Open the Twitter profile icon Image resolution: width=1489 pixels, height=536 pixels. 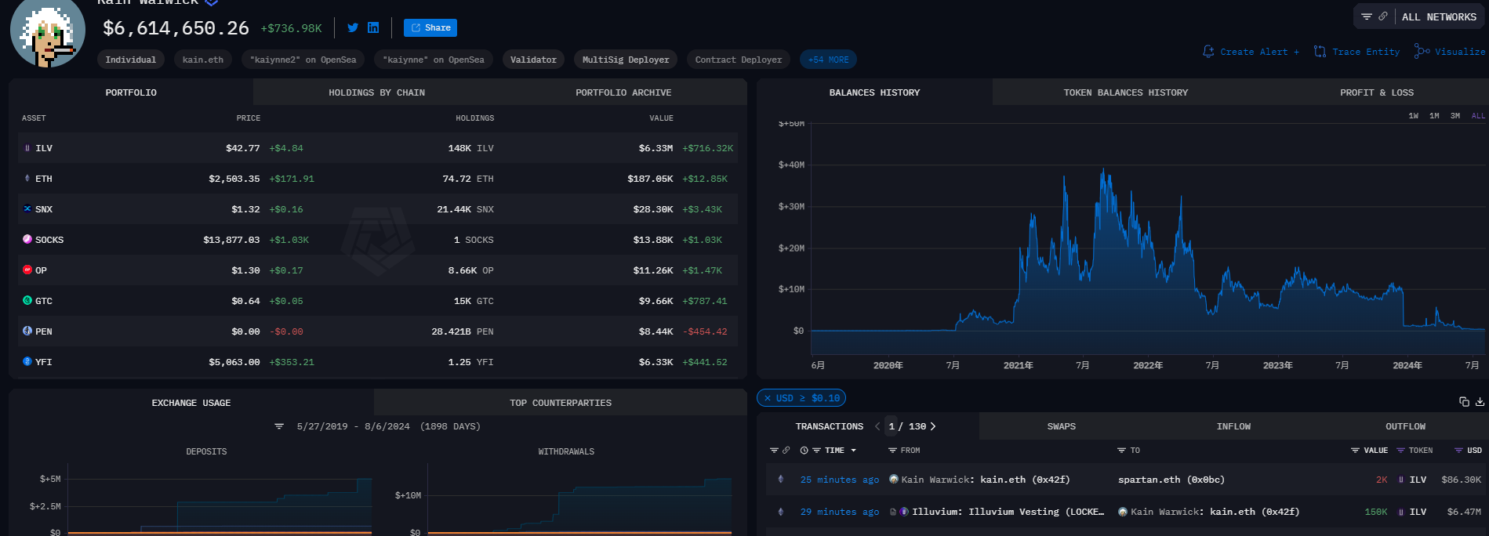[x=353, y=28]
